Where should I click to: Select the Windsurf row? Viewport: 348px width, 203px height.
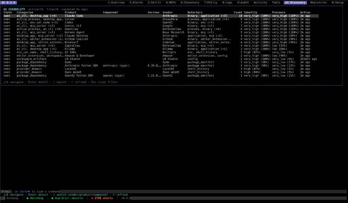[161, 43]
